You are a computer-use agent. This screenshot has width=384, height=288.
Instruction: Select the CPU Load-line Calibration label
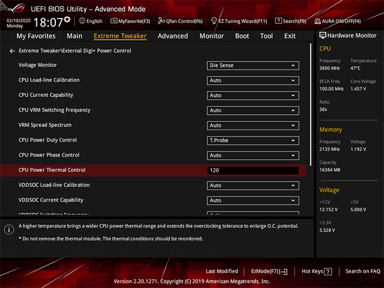pyautogui.click(x=49, y=80)
